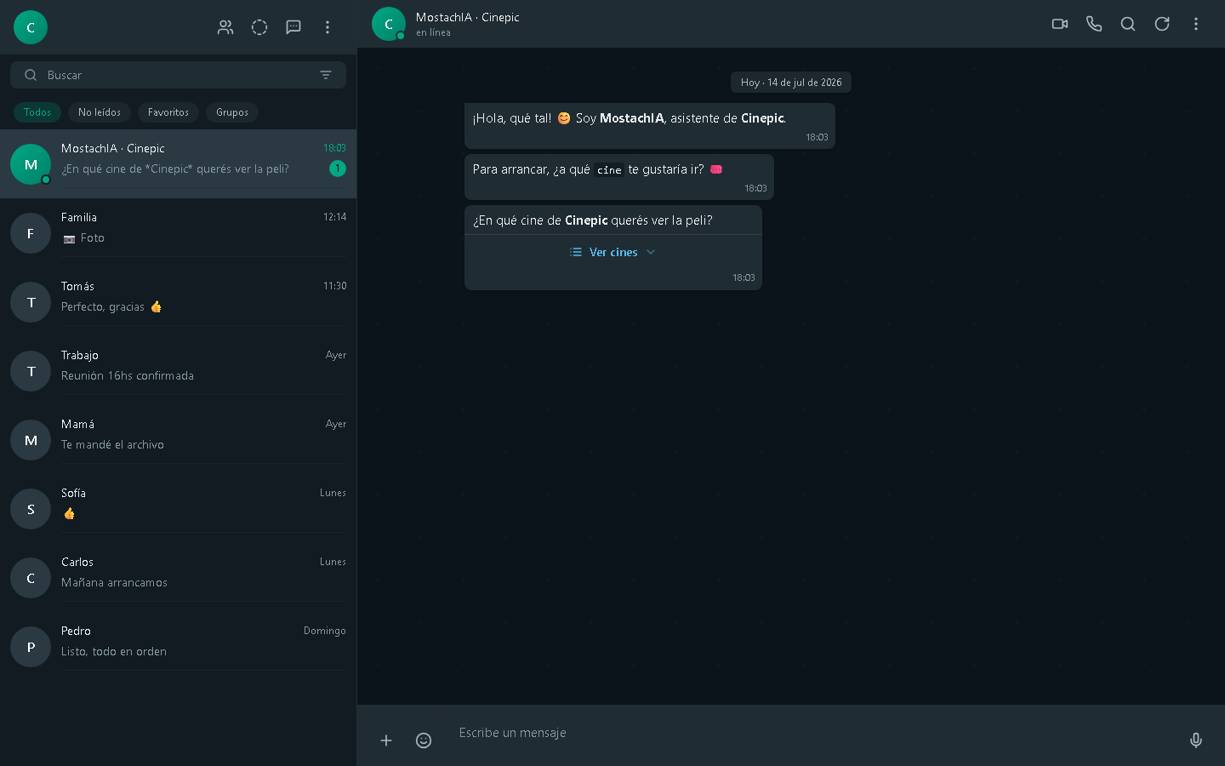Expand the Ver cines list
This screenshot has height=766, width=1225.
point(613,252)
